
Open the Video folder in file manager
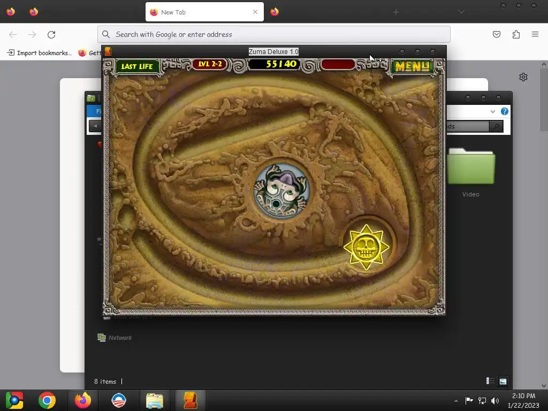471,173
